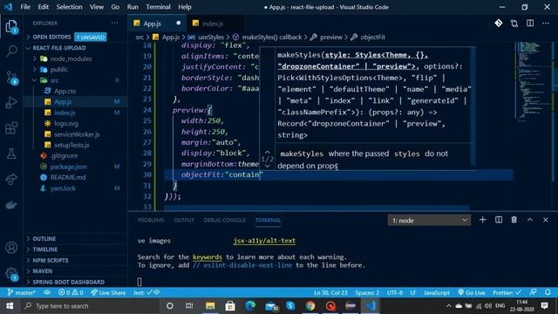Open Explorer panel ellipsis menu

point(114,24)
